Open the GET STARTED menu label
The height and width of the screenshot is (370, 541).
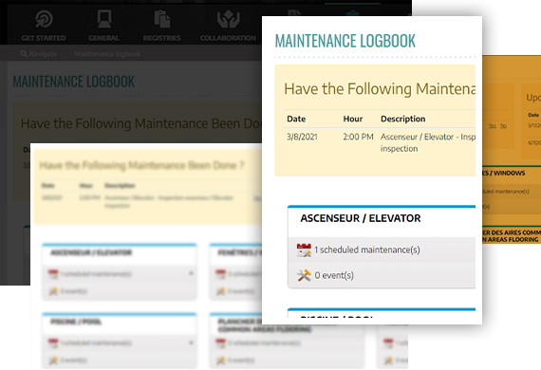[44, 38]
